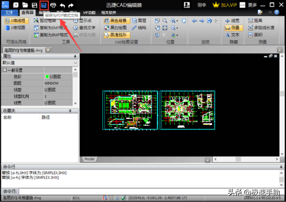
Task: Open a file with the folder icon
Action: tap(25, 5)
